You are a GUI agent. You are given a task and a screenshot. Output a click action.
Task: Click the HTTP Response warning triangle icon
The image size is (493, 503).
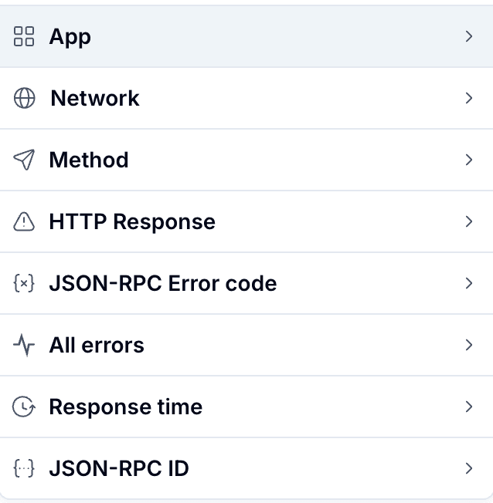pos(25,222)
